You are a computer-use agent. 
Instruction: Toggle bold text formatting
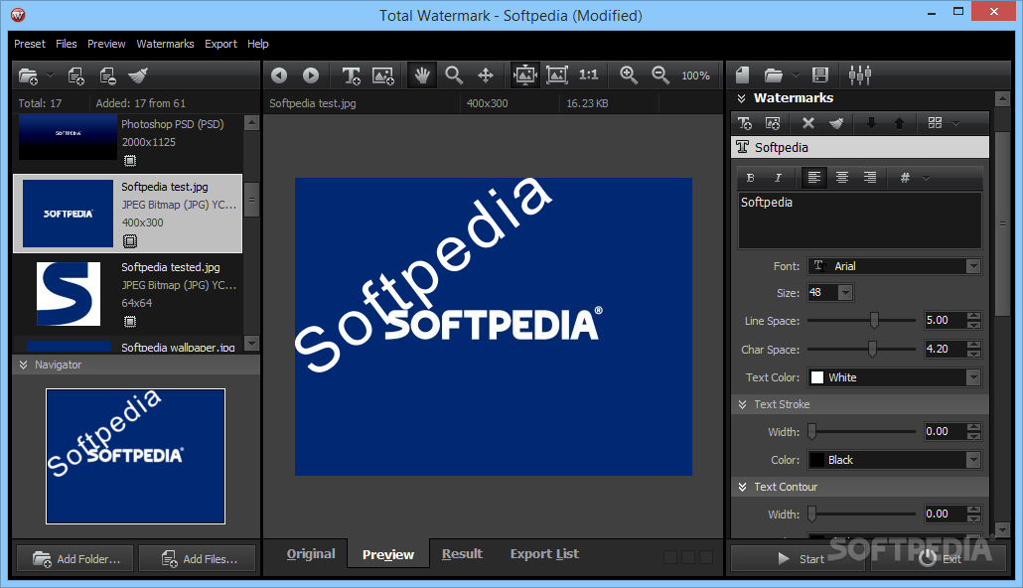(x=750, y=178)
